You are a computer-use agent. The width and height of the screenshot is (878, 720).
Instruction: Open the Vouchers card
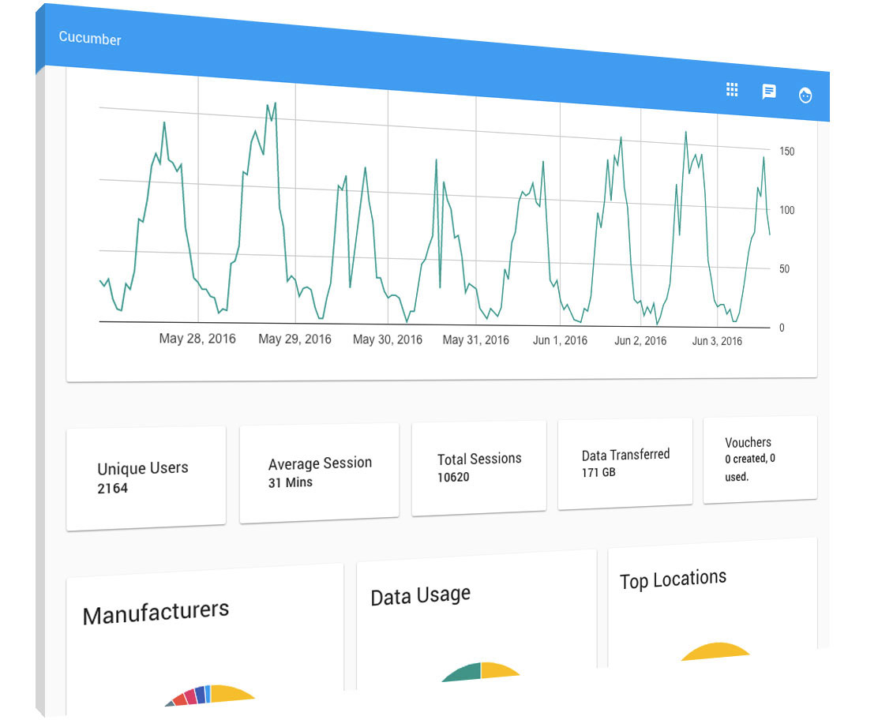(x=760, y=459)
